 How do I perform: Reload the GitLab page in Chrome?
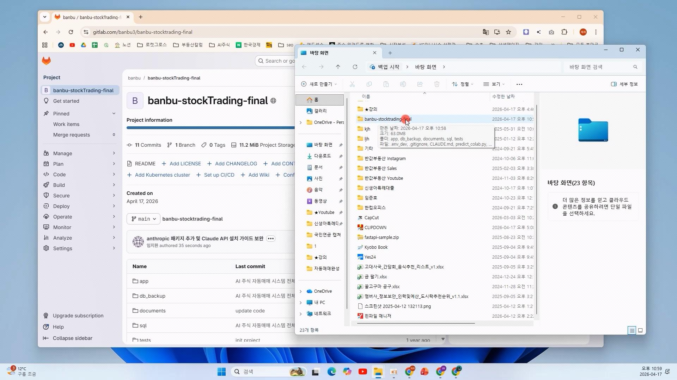coord(71,32)
